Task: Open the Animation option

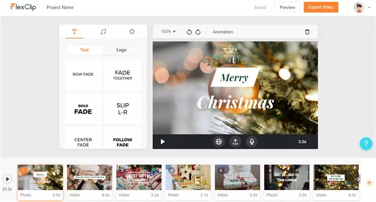Action: pos(223,32)
